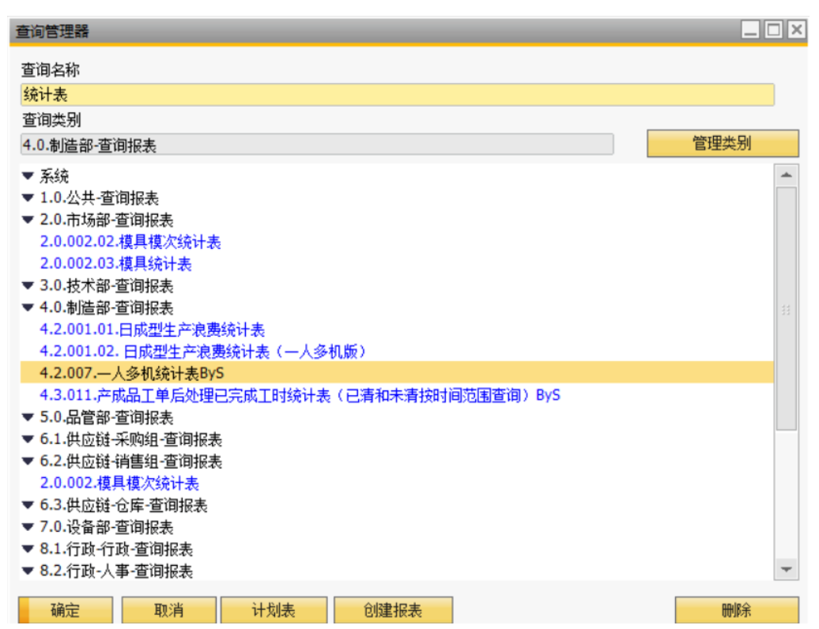Open the 计划表 scheduler button

tap(273, 610)
